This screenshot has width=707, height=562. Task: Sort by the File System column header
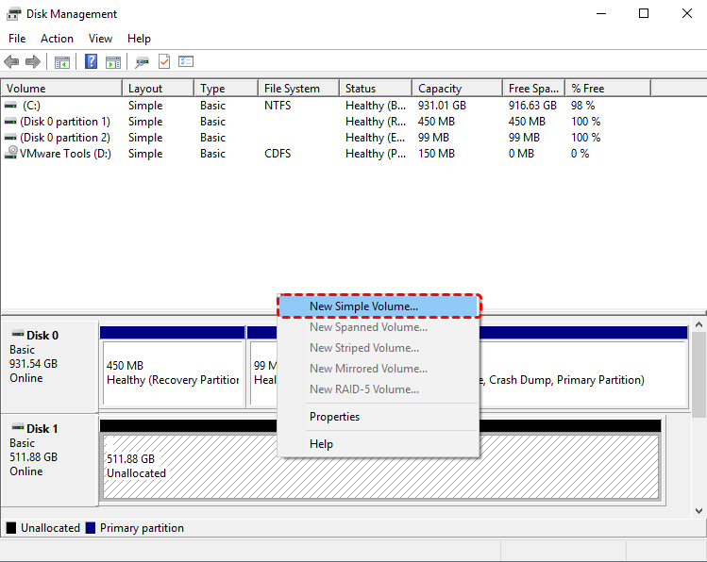pos(292,89)
